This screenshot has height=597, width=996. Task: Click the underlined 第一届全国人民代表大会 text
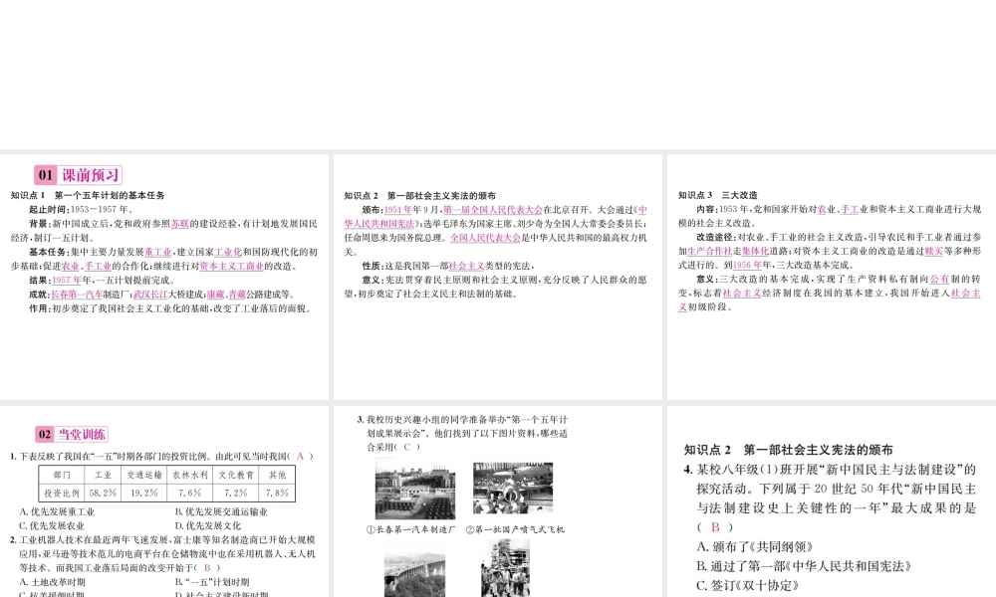tap(493, 210)
